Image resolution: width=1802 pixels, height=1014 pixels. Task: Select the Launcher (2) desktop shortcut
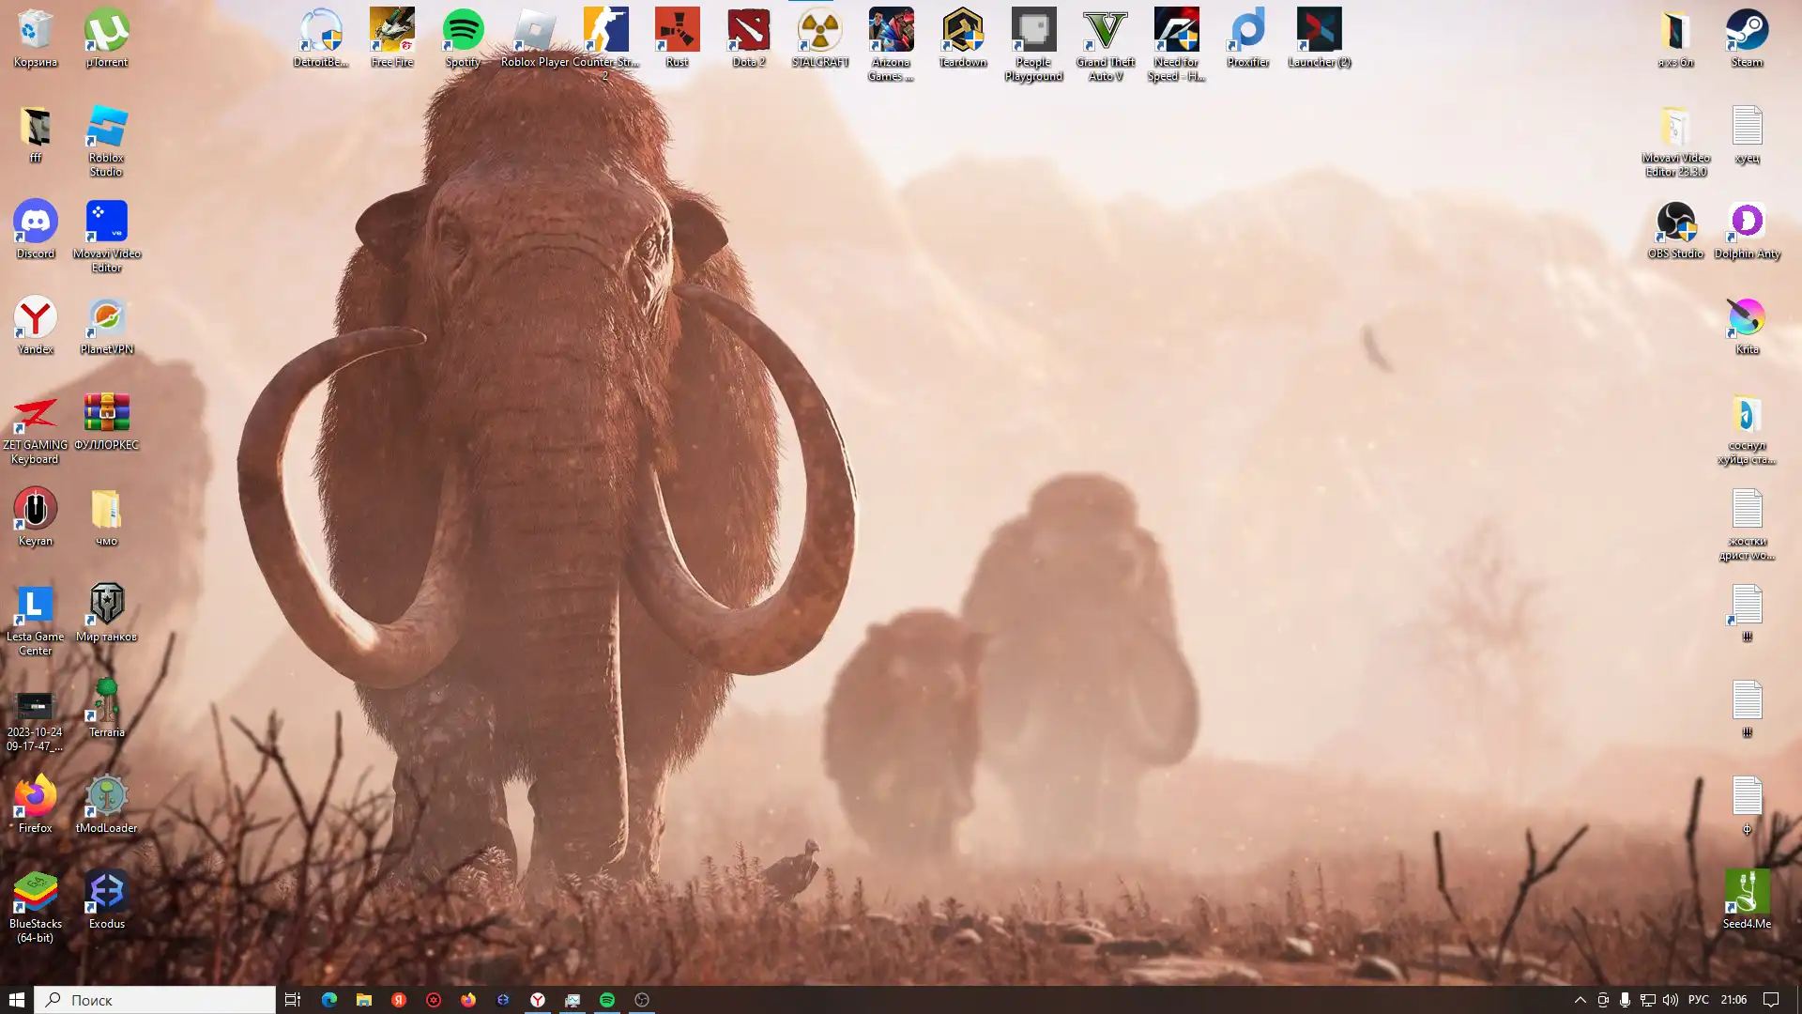point(1319,38)
